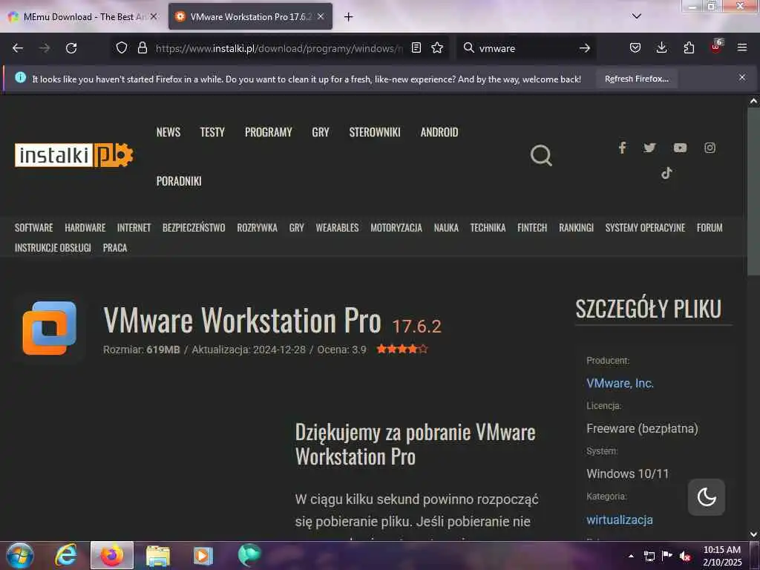Open the PROGRAMY menu
The image size is (760, 570).
269,132
